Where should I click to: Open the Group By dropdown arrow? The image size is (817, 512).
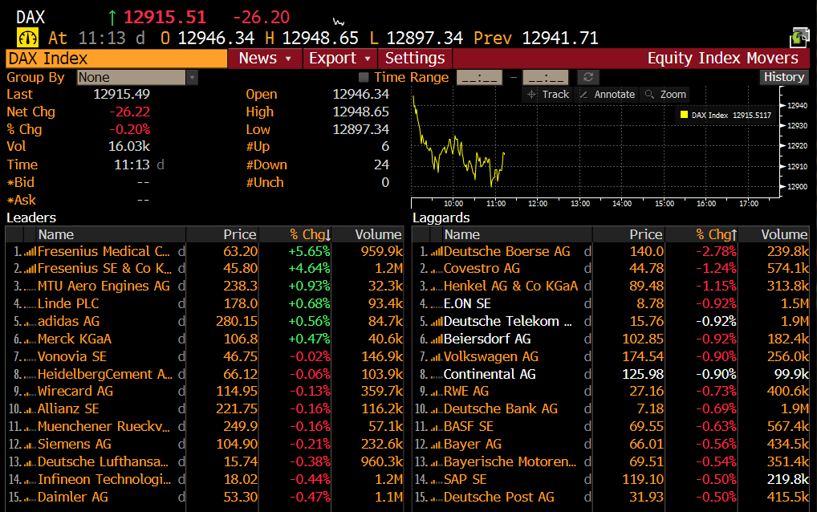(x=193, y=78)
